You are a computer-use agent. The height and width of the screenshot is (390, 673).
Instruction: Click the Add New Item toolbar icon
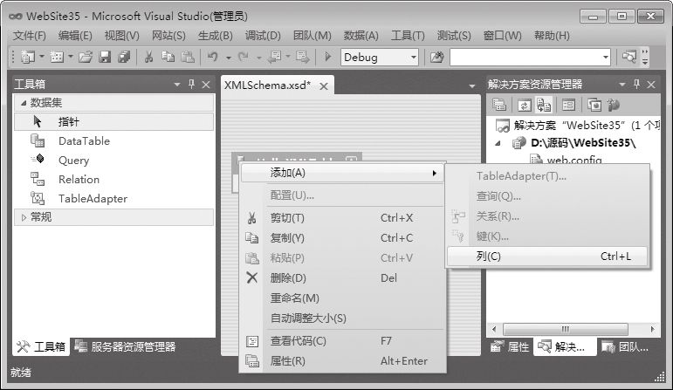point(57,57)
